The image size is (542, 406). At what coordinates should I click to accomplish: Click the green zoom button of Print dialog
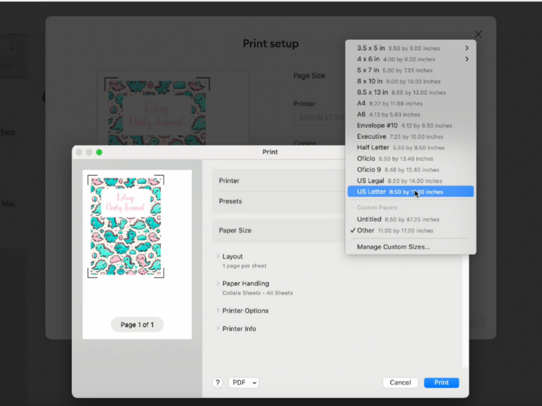(99, 152)
